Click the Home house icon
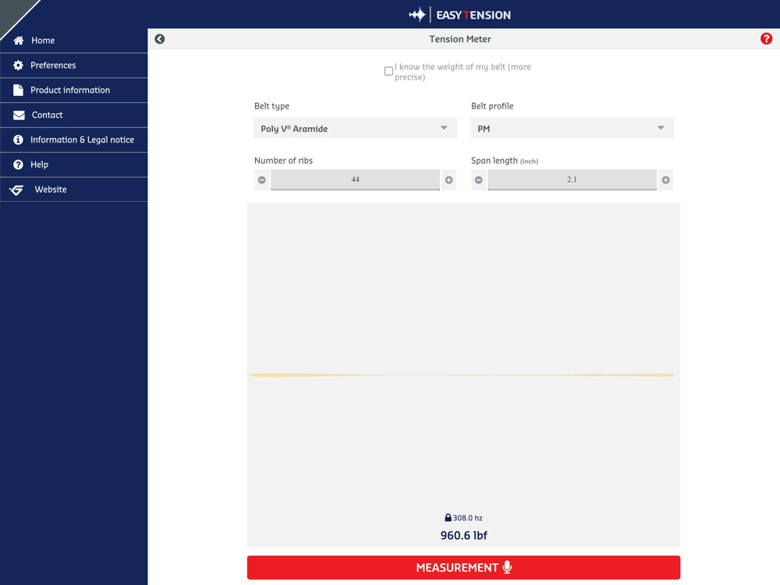Image resolution: width=780 pixels, height=585 pixels. pyautogui.click(x=19, y=41)
